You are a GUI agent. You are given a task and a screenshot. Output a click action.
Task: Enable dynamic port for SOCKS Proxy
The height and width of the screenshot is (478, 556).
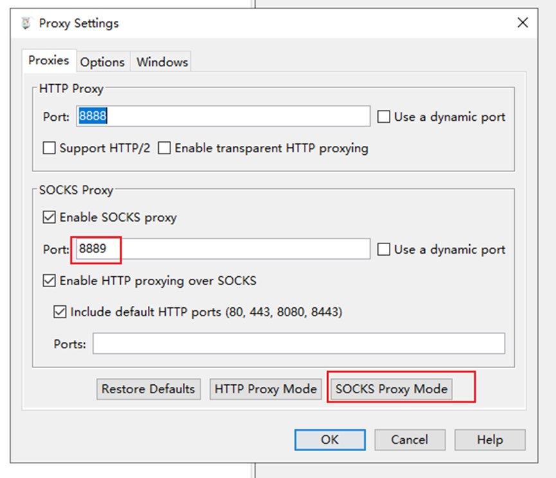click(384, 250)
